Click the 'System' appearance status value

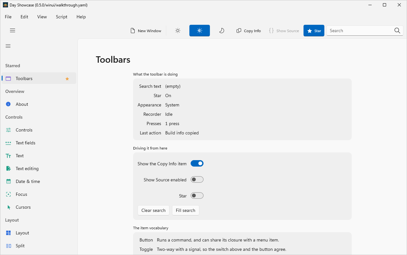pos(172,105)
